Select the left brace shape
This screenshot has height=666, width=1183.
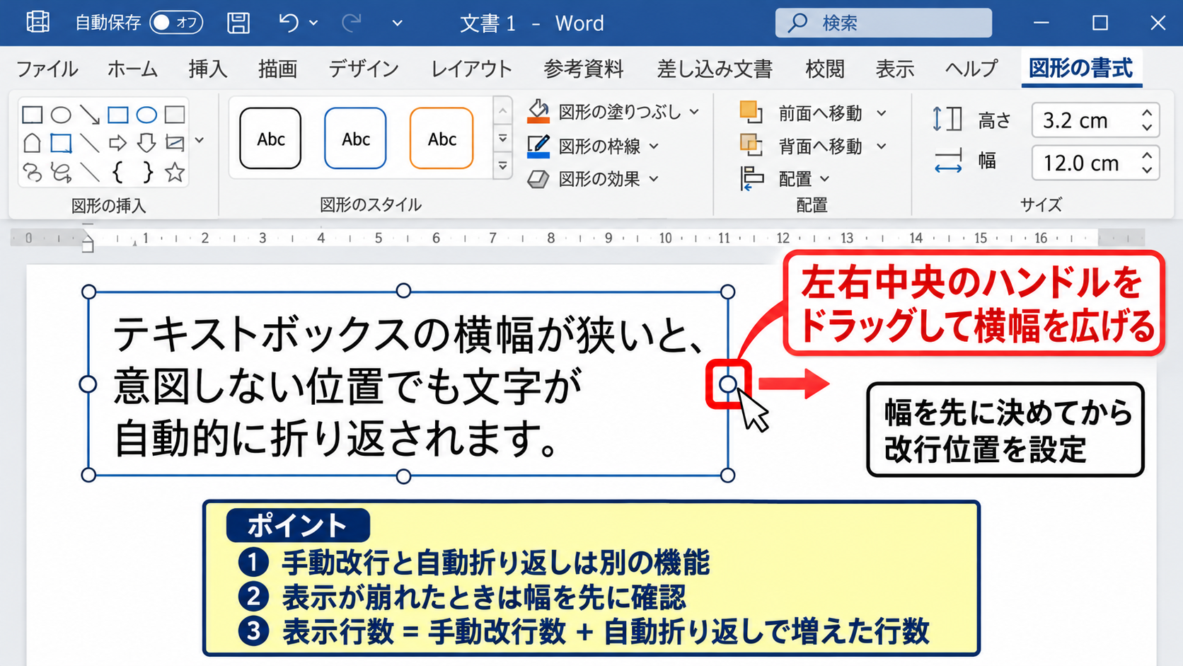pyautogui.click(x=118, y=171)
